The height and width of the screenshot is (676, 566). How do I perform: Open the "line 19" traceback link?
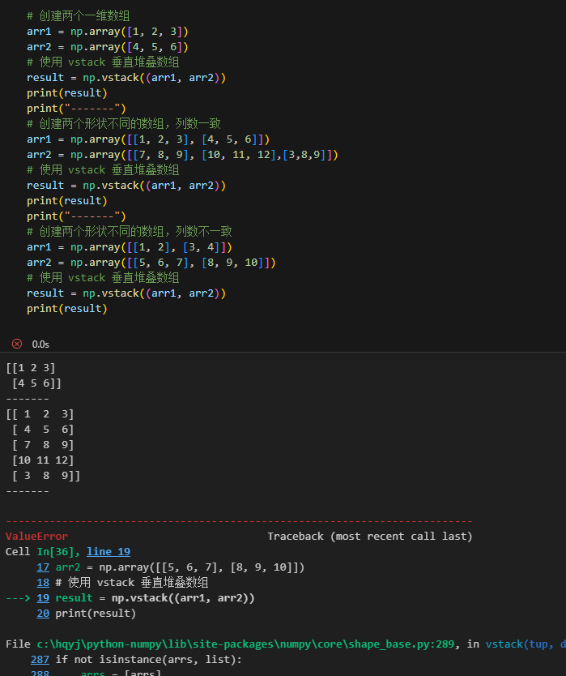coord(109,552)
